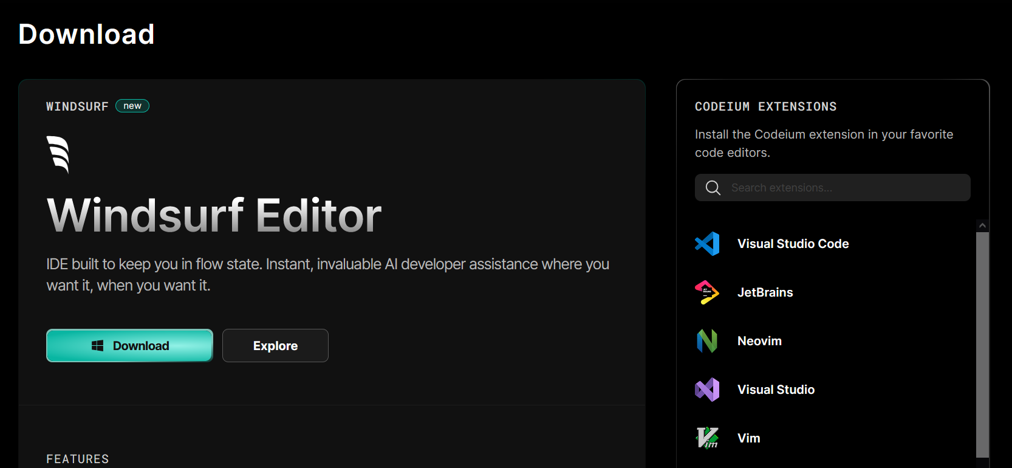Click the 'Windsurf Editor' heading
1012x468 pixels.
[214, 215]
